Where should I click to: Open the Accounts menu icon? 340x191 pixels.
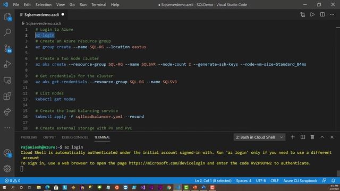pos(7,153)
